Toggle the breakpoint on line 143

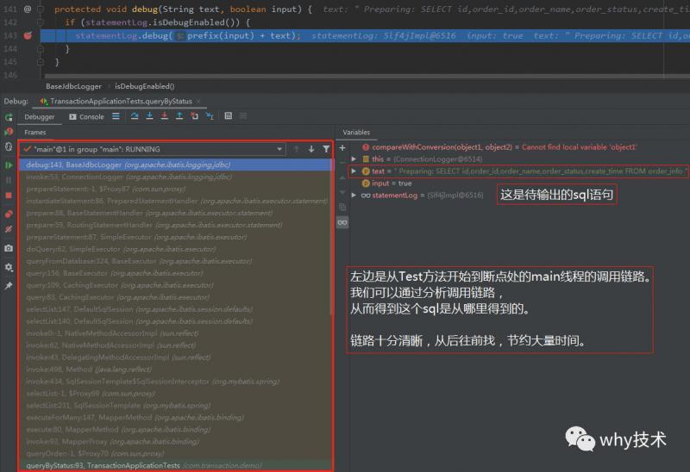(28, 36)
